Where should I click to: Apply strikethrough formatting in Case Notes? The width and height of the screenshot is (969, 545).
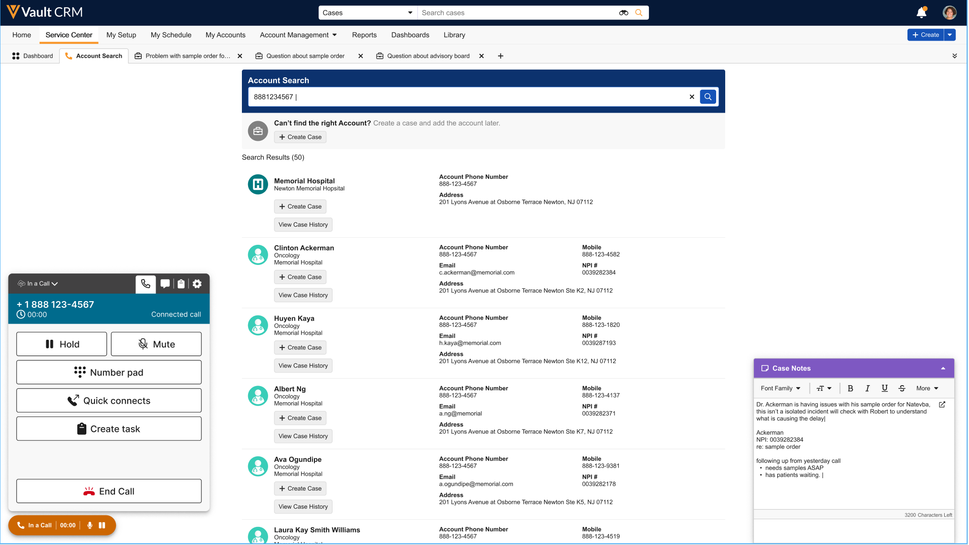[x=902, y=388]
